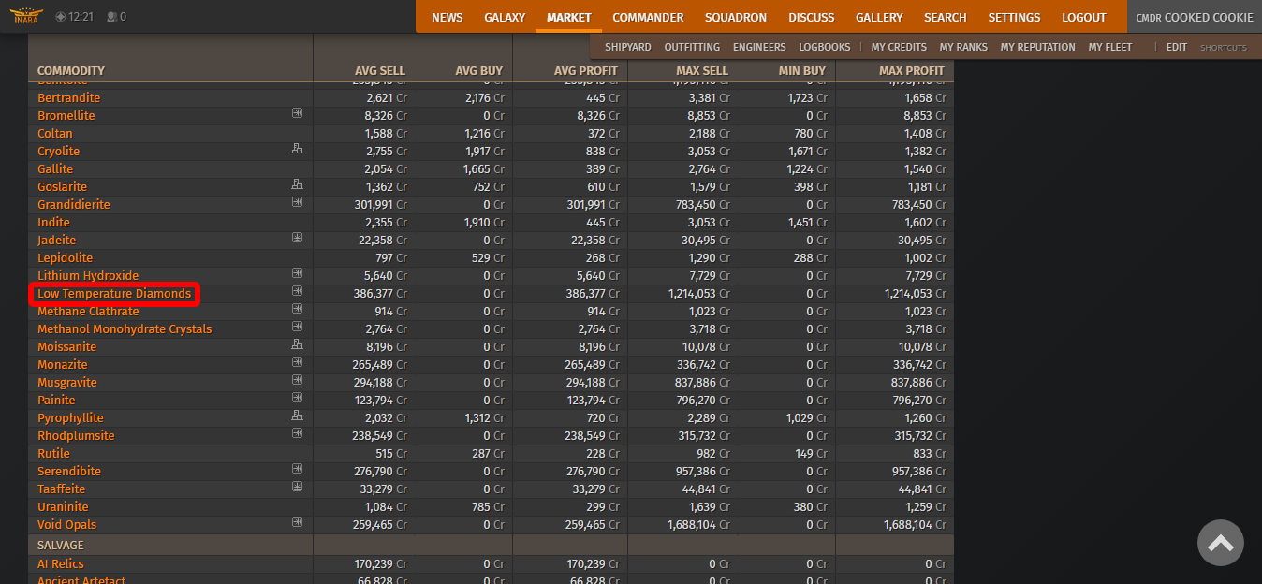Click the refinery icon in Goslarite row
The image size is (1262, 584).
coord(298,185)
